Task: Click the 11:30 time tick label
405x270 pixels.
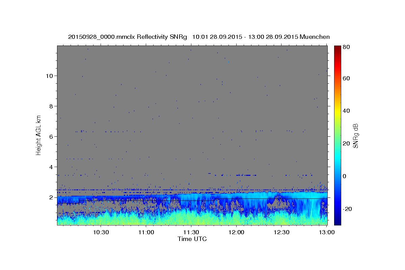Action: 191,233
